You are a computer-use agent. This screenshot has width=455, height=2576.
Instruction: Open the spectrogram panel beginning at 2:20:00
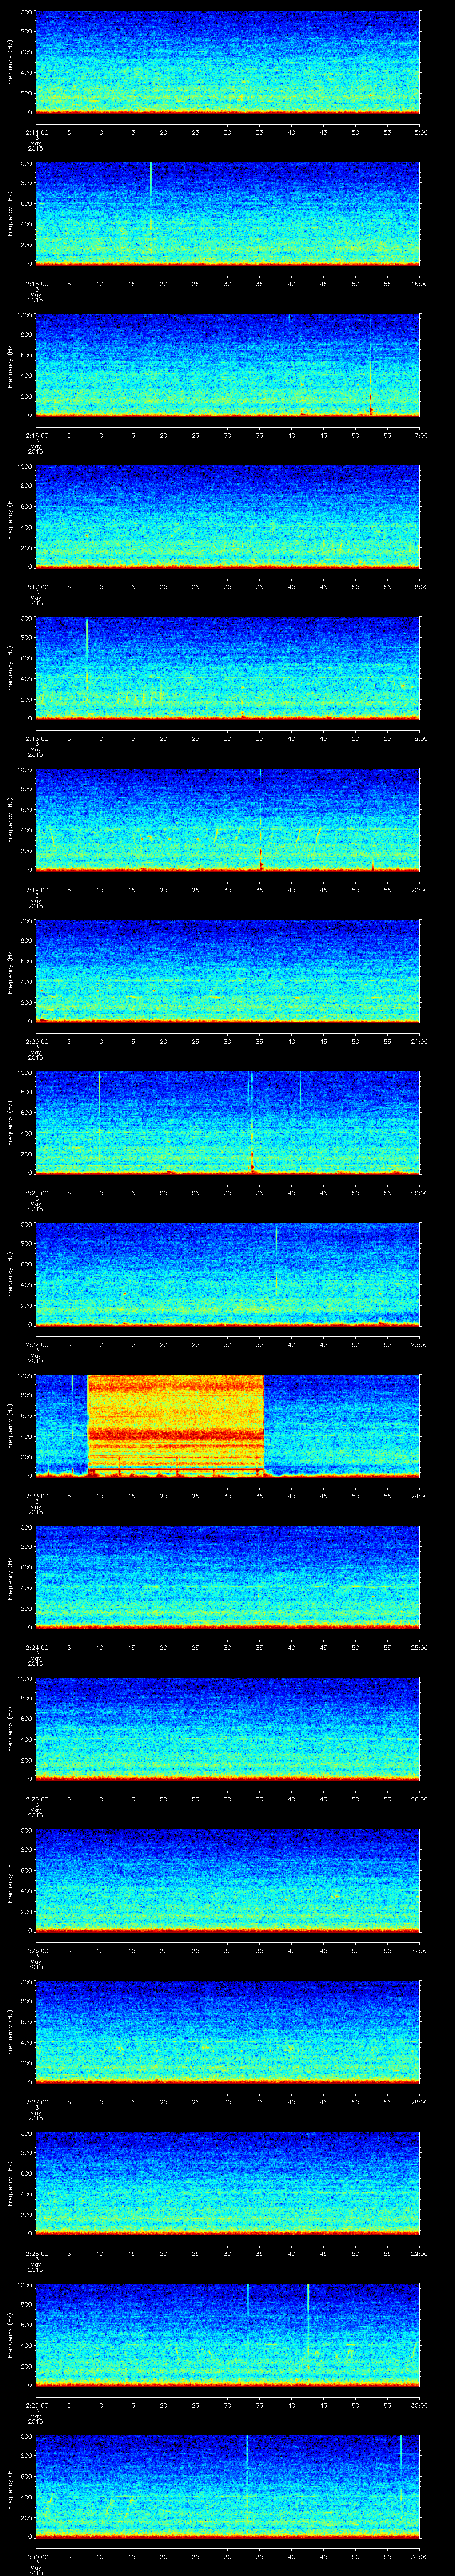(x=227, y=971)
